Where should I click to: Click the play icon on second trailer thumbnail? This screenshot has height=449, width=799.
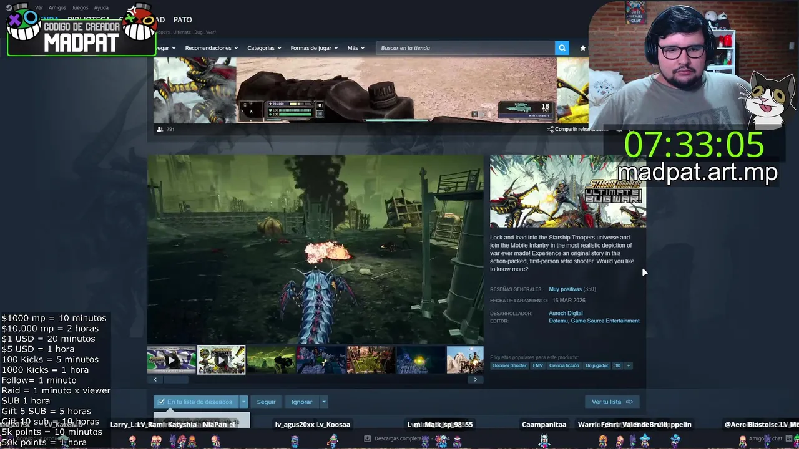[222, 360]
